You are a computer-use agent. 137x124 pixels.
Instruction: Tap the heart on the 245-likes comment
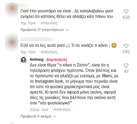126,46
